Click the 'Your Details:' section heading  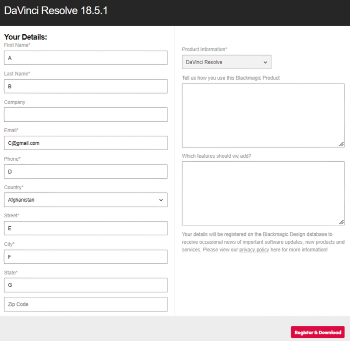click(25, 37)
